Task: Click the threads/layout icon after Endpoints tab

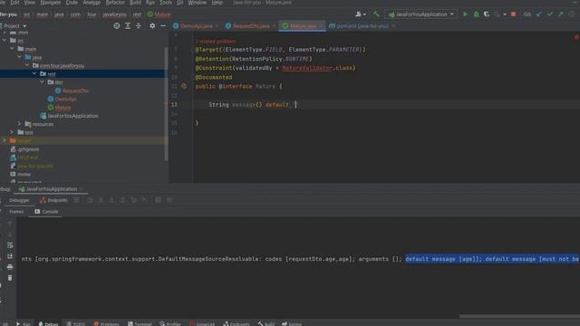Action: (76, 200)
